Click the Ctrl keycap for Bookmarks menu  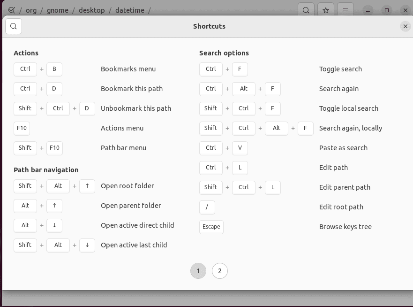pyautogui.click(x=25, y=69)
